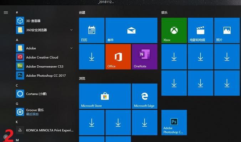
Task: Click the G letter header
Action: tap(17, 104)
